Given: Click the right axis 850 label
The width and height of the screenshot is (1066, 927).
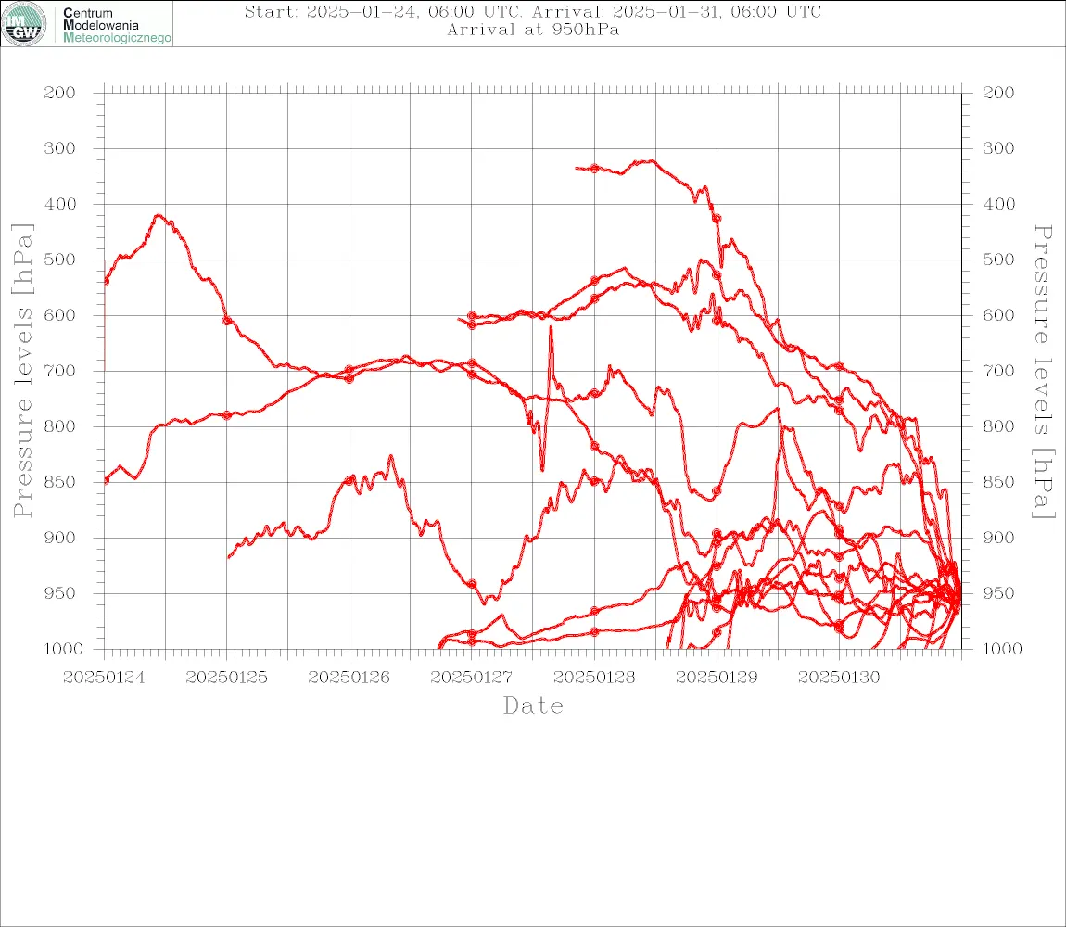Looking at the screenshot, I should [x=998, y=482].
